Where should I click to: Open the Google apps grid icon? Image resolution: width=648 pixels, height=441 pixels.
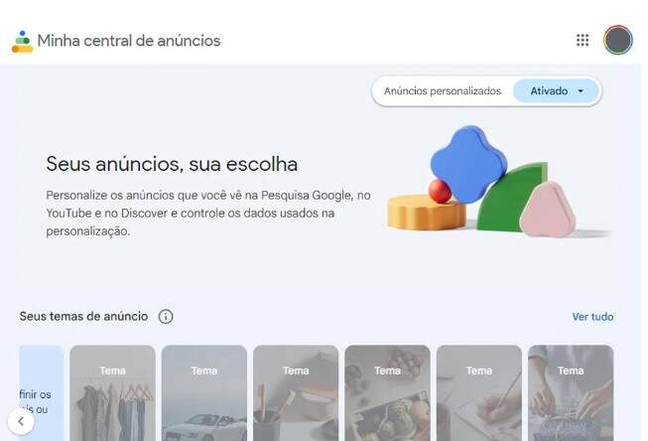tap(583, 40)
